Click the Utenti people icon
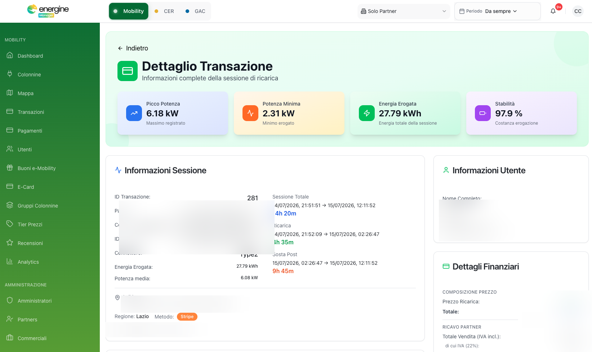This screenshot has width=592, height=352. [10, 149]
